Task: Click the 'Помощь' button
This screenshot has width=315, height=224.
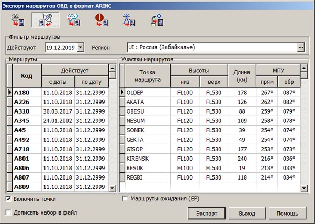Action: point(287,214)
